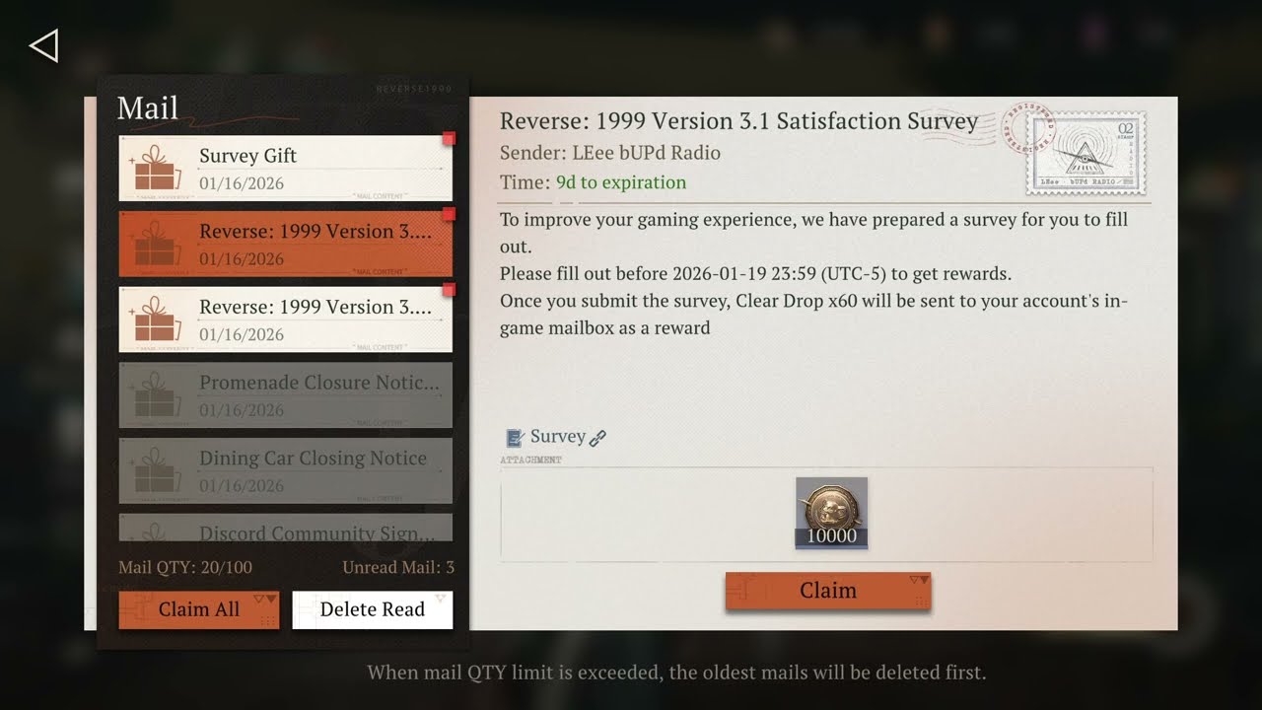This screenshot has height=710, width=1262.
Task: Open the Dining Car Closing Notice mail
Action: point(286,470)
